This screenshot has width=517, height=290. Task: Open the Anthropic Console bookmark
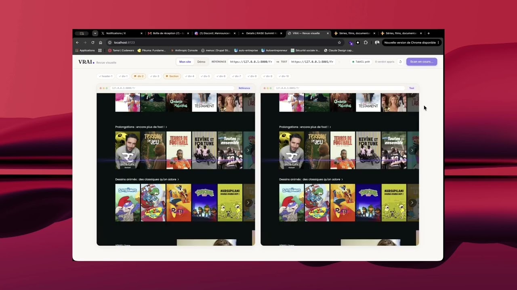click(x=184, y=50)
